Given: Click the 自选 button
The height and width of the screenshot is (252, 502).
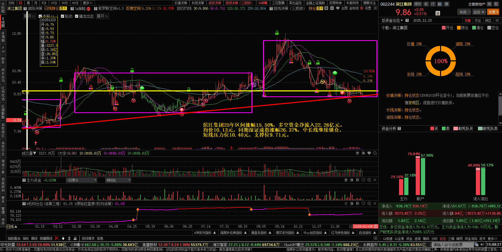Looking at the screenshot, I should pos(464,12).
